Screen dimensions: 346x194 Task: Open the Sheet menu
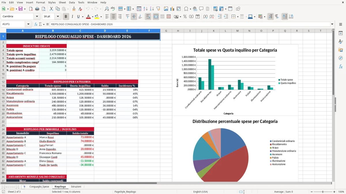62,2
